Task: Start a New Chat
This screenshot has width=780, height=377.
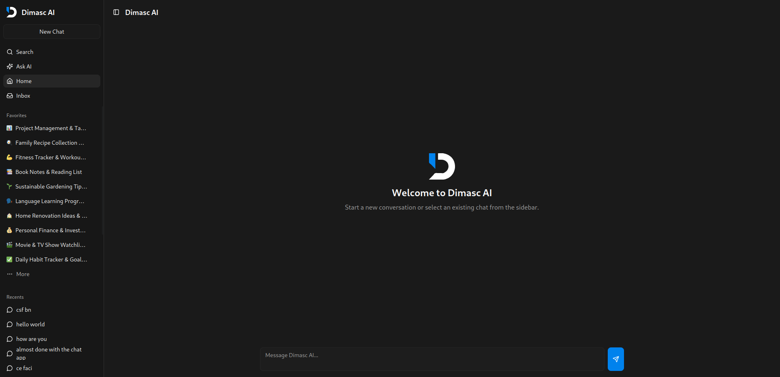Action: (52, 32)
